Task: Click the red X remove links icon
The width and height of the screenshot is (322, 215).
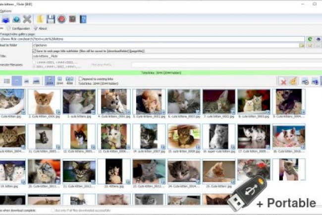Action: pyautogui.click(x=282, y=81)
